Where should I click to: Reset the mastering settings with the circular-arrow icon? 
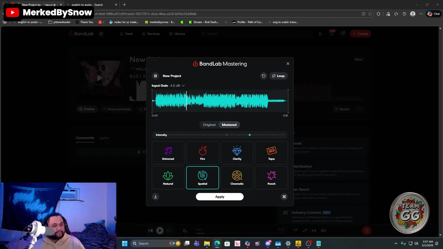point(263,76)
